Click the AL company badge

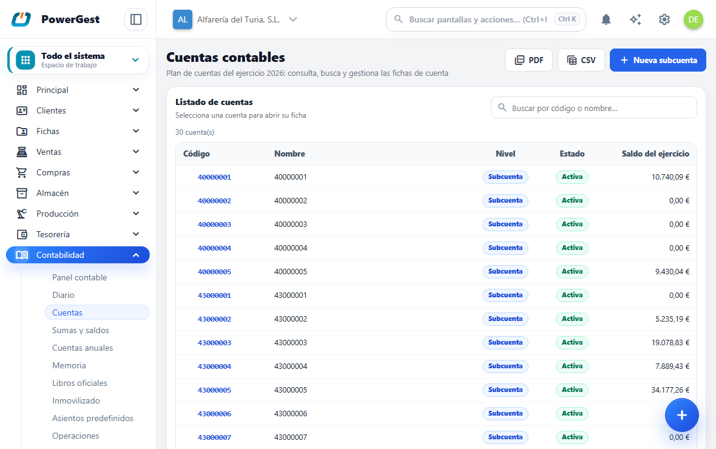point(183,19)
